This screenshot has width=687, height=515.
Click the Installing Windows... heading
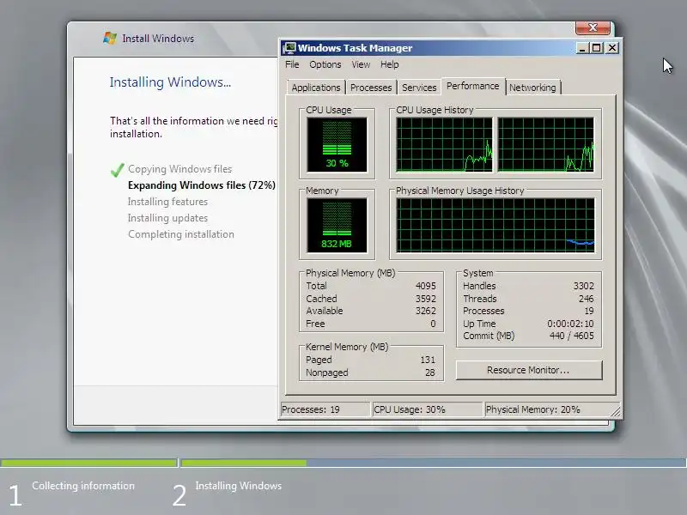[x=170, y=82]
